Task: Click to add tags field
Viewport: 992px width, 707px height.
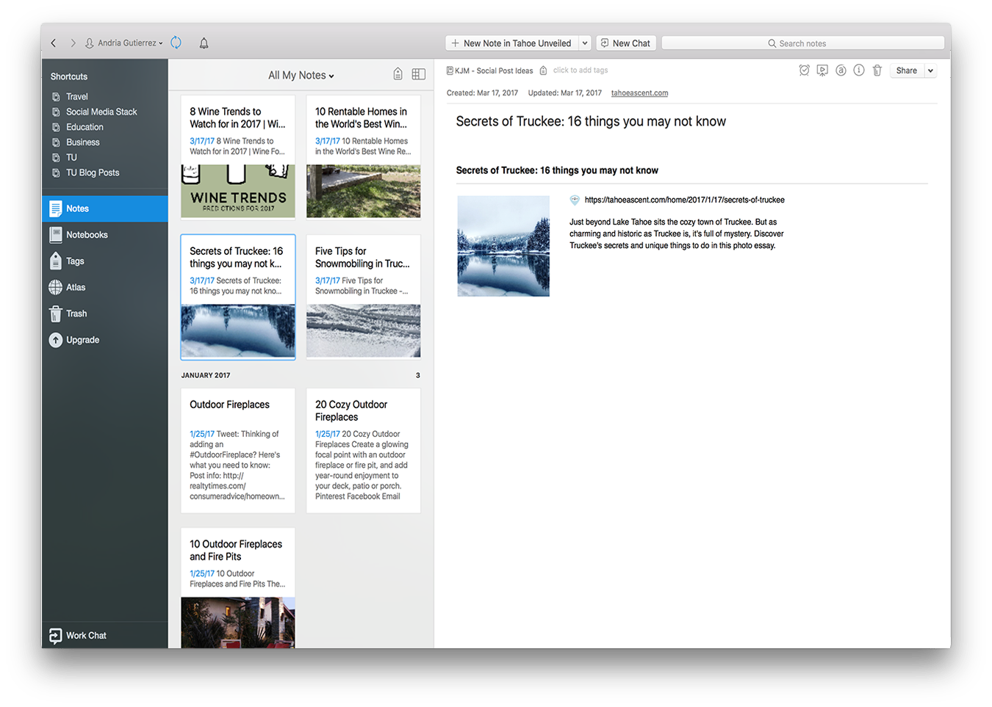Action: coord(581,70)
